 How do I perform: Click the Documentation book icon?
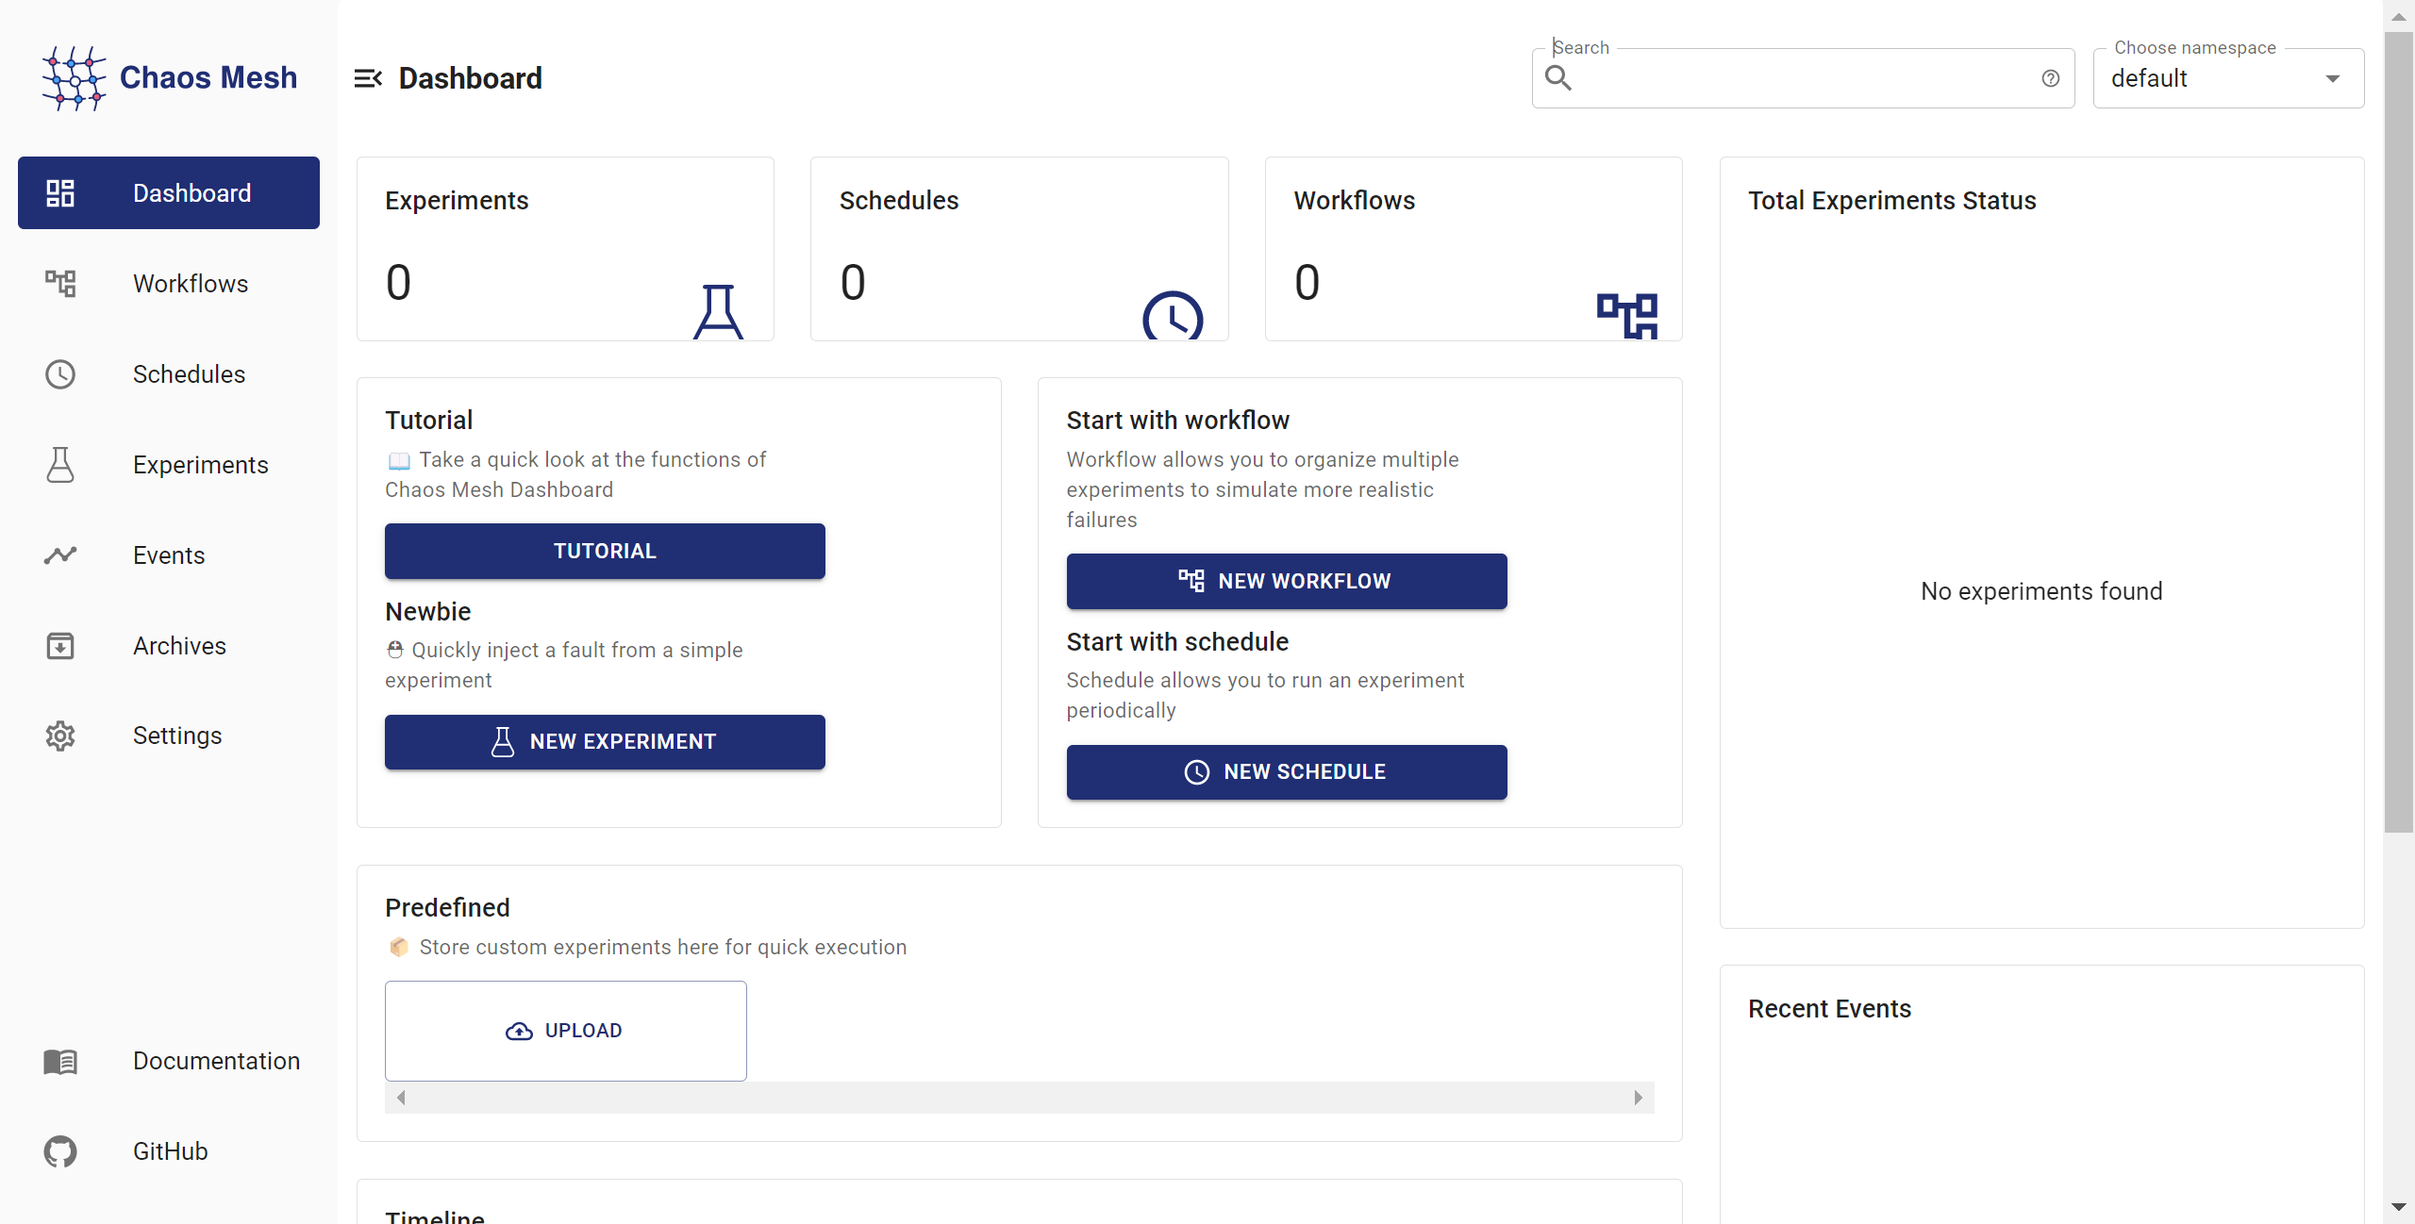click(x=60, y=1061)
